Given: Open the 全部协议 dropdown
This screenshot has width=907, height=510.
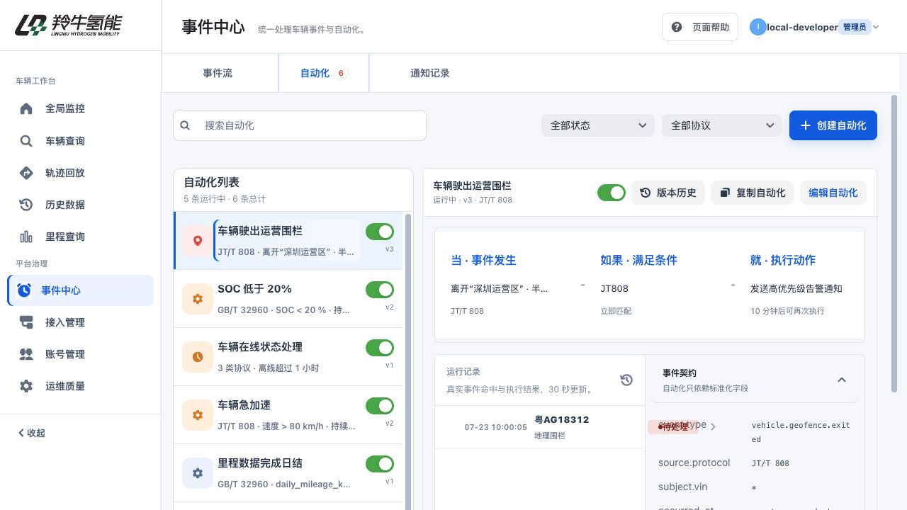Looking at the screenshot, I should 722,125.
